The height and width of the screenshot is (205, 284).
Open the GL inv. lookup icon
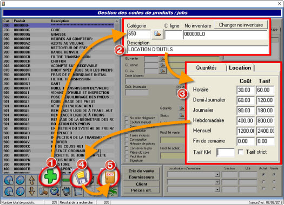tap(162, 71)
